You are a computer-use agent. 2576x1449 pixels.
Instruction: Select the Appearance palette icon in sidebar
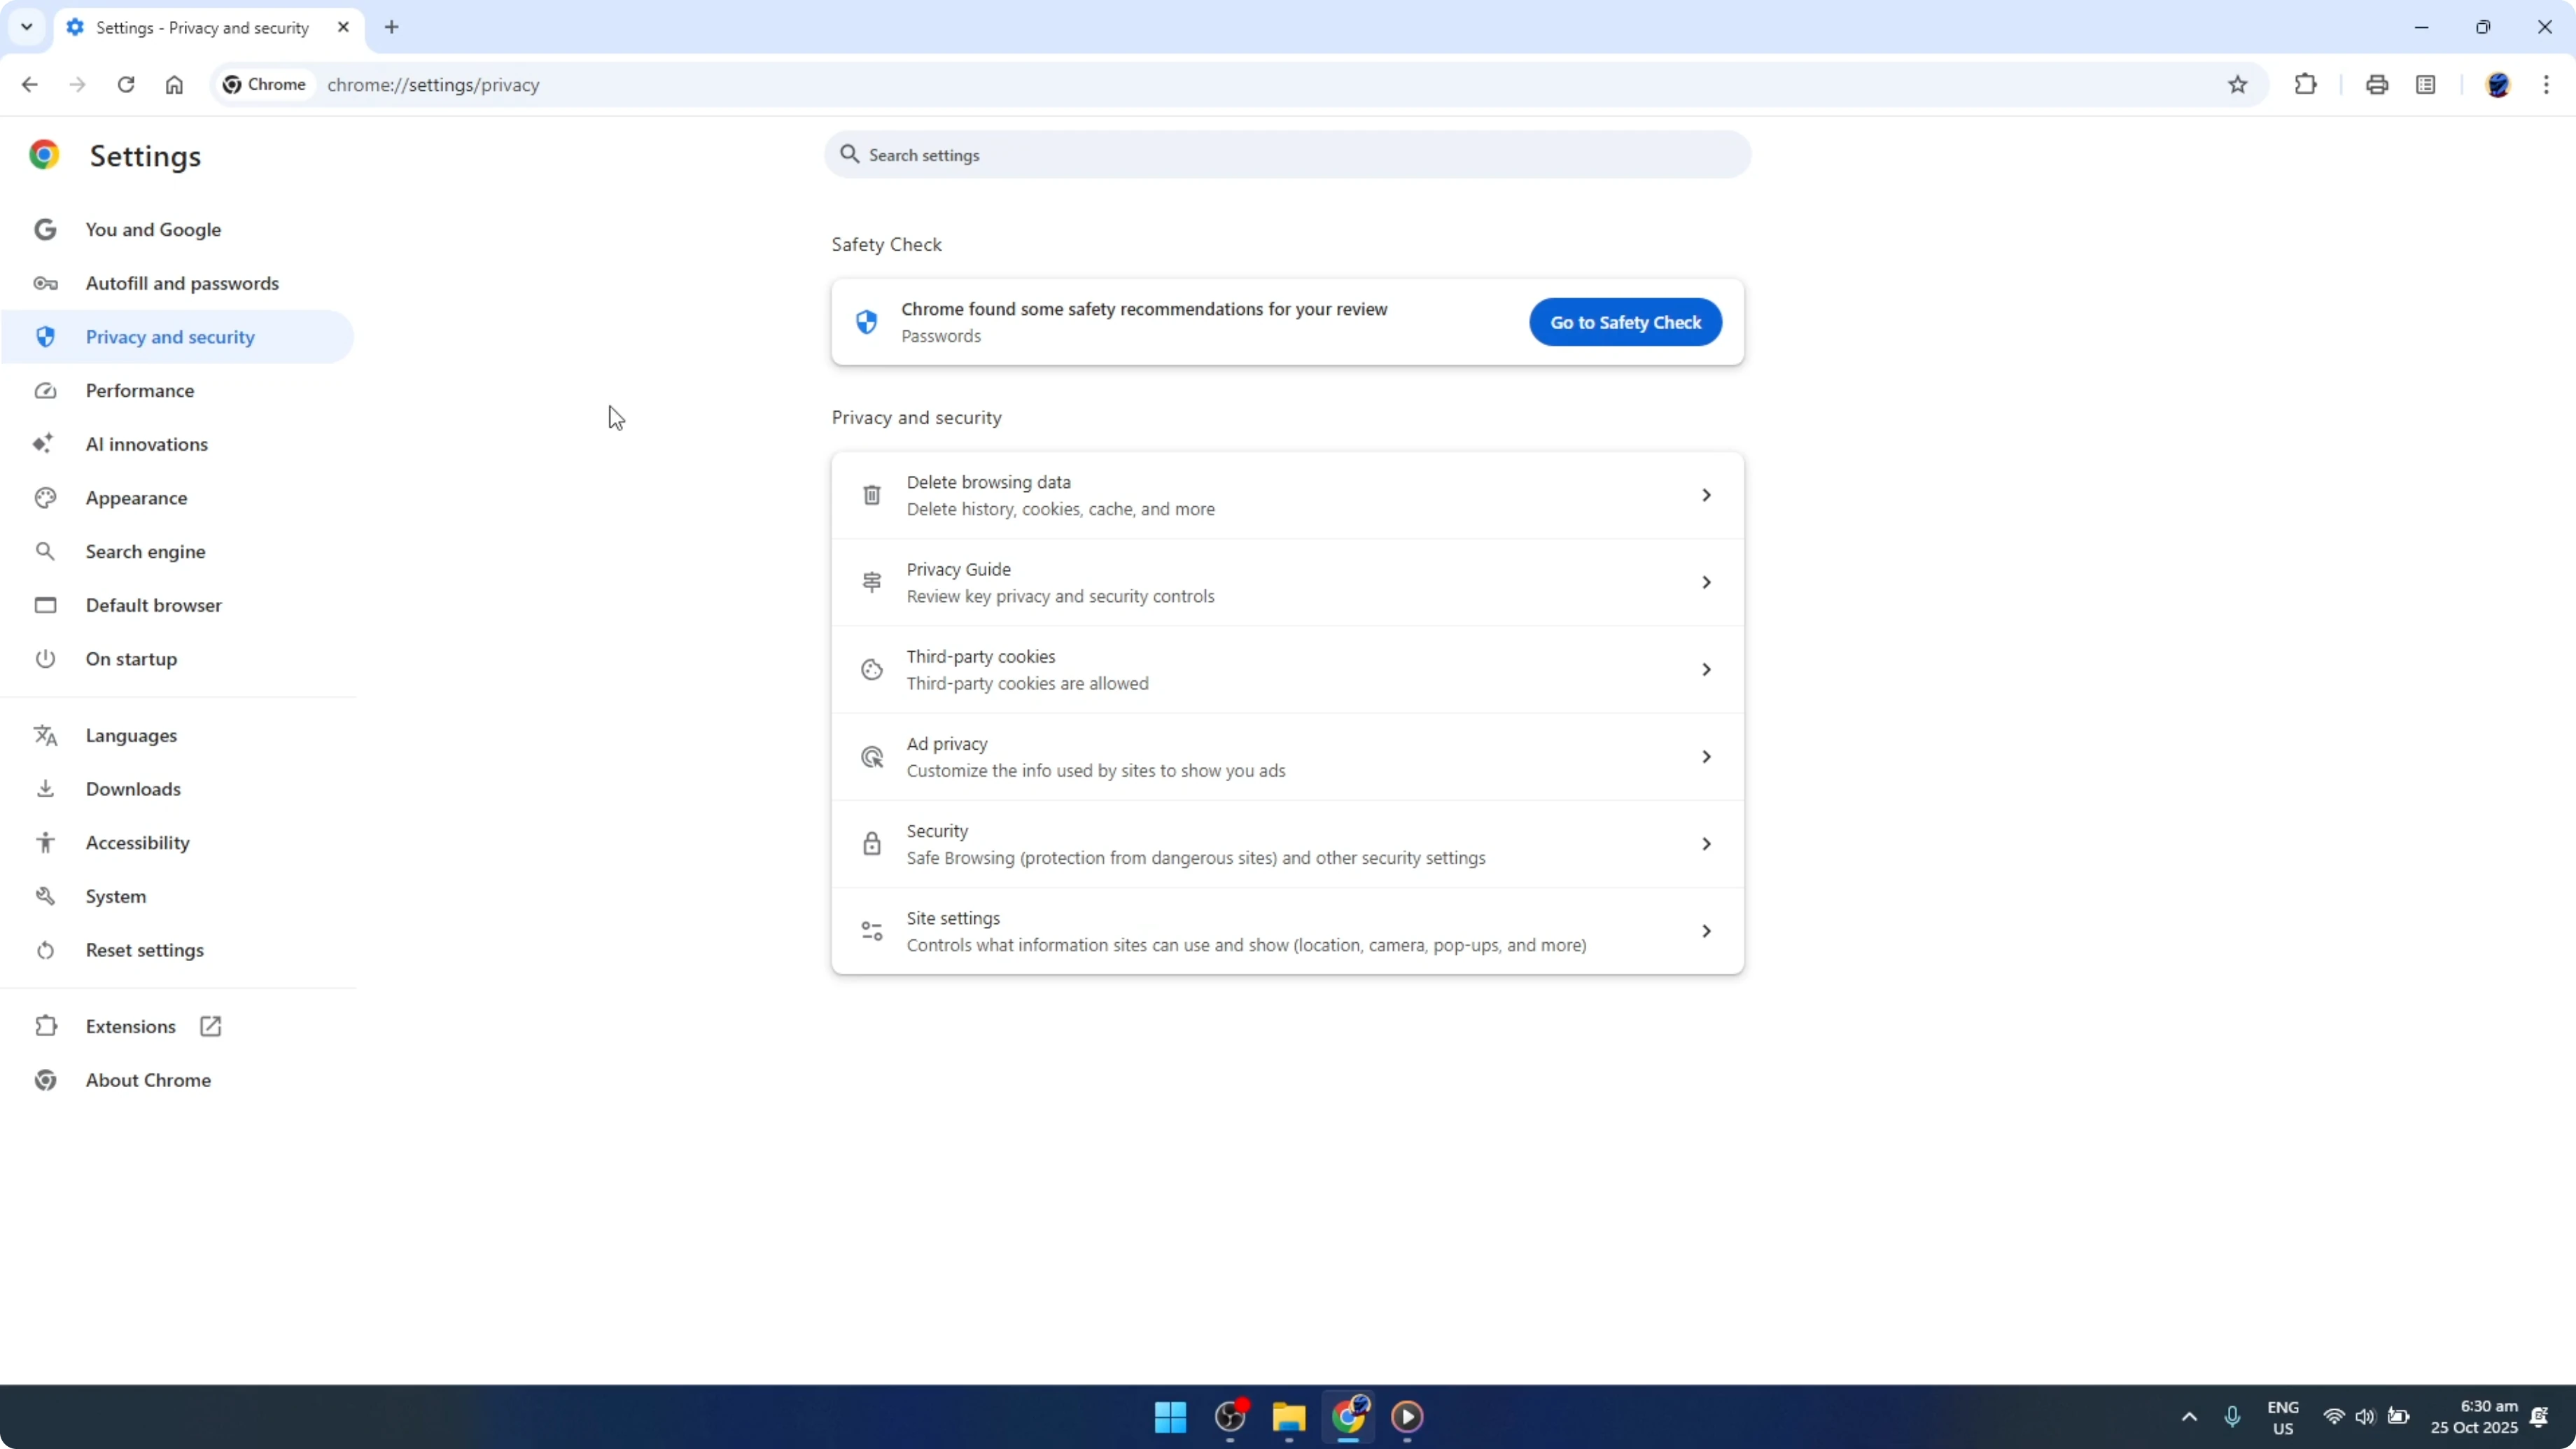(45, 497)
